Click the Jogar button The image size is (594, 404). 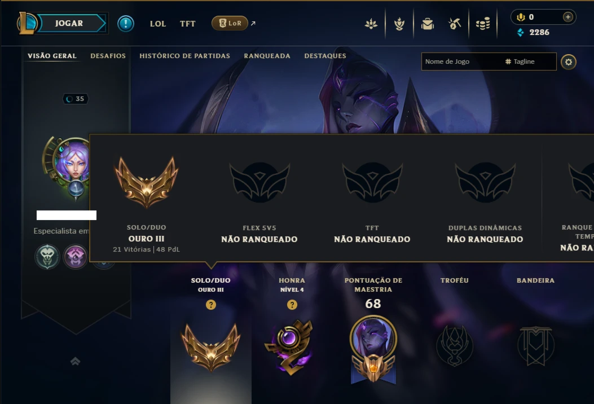[x=69, y=23]
